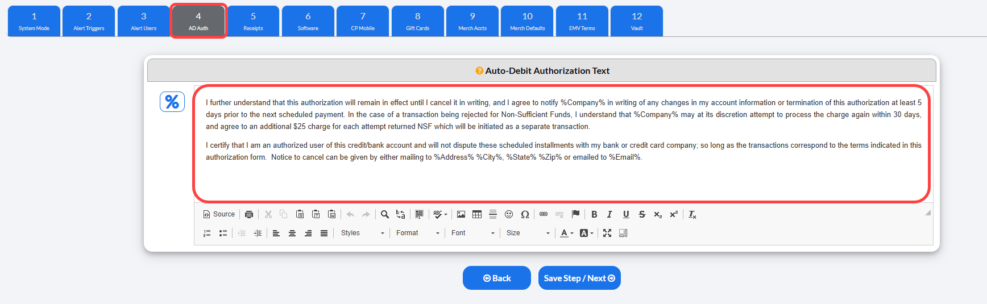Open the Font dropdown
The image size is (987, 304).
(472, 233)
